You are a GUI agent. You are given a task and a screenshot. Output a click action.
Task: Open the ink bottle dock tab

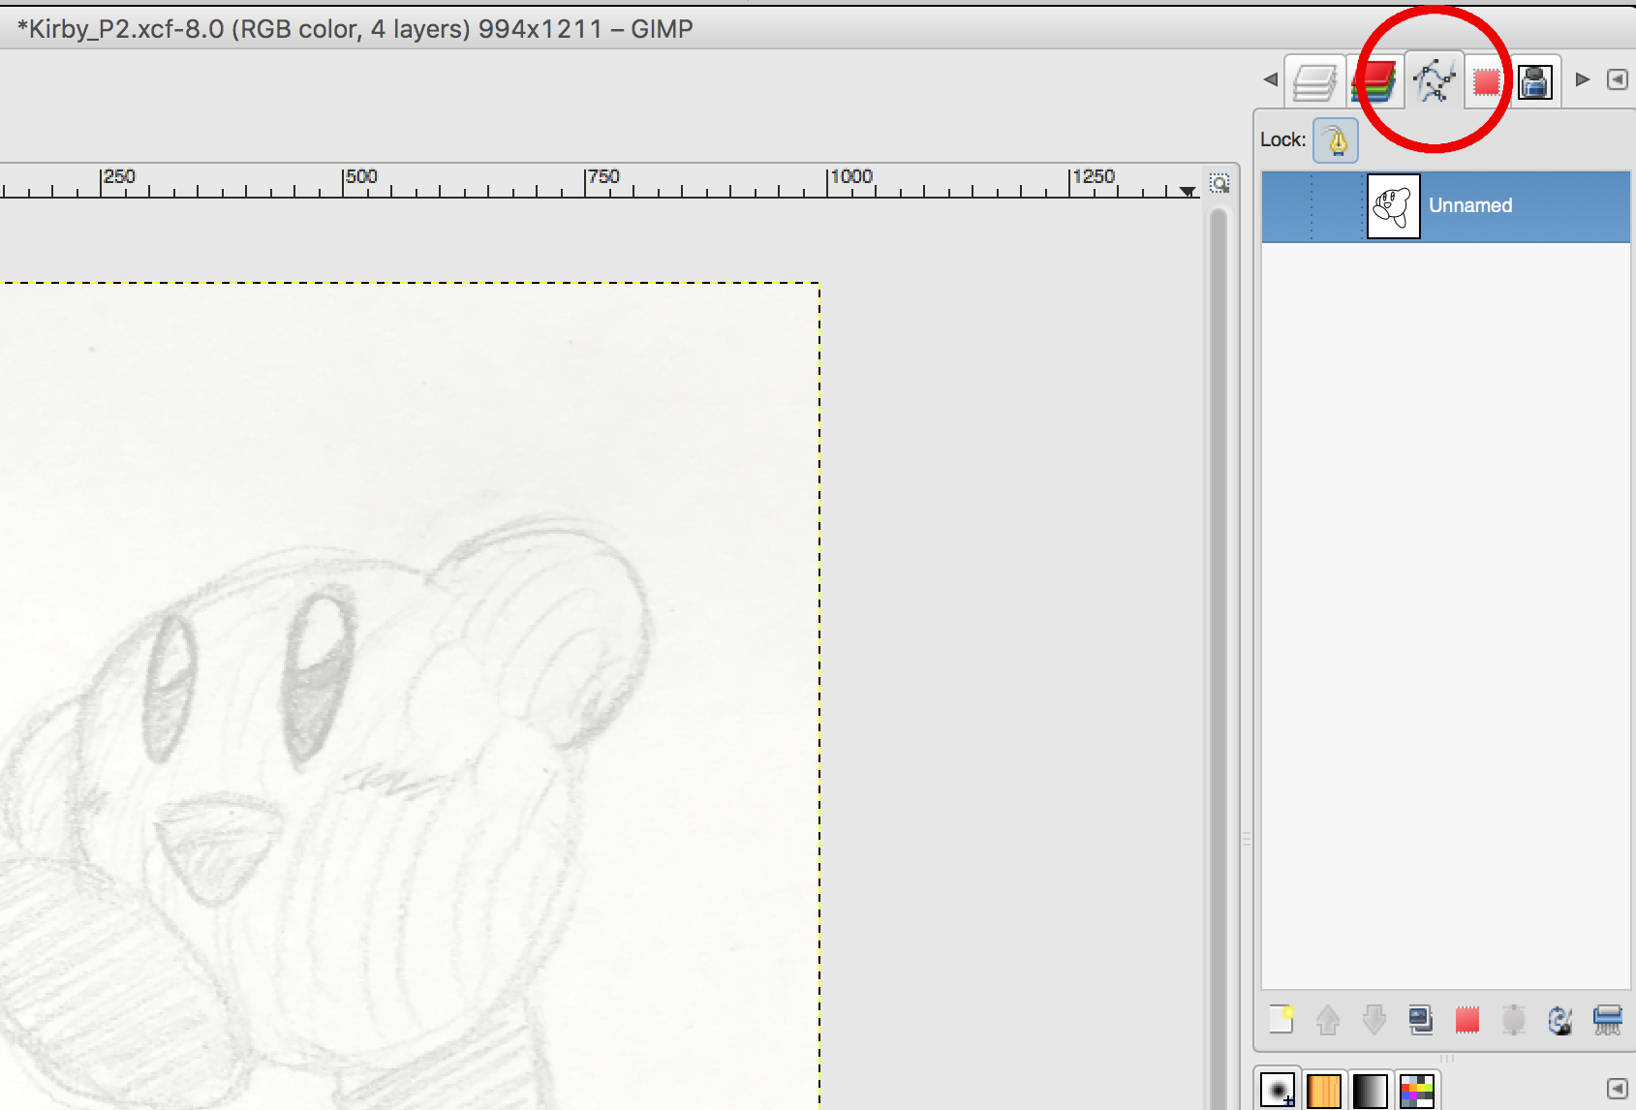[x=1535, y=81]
